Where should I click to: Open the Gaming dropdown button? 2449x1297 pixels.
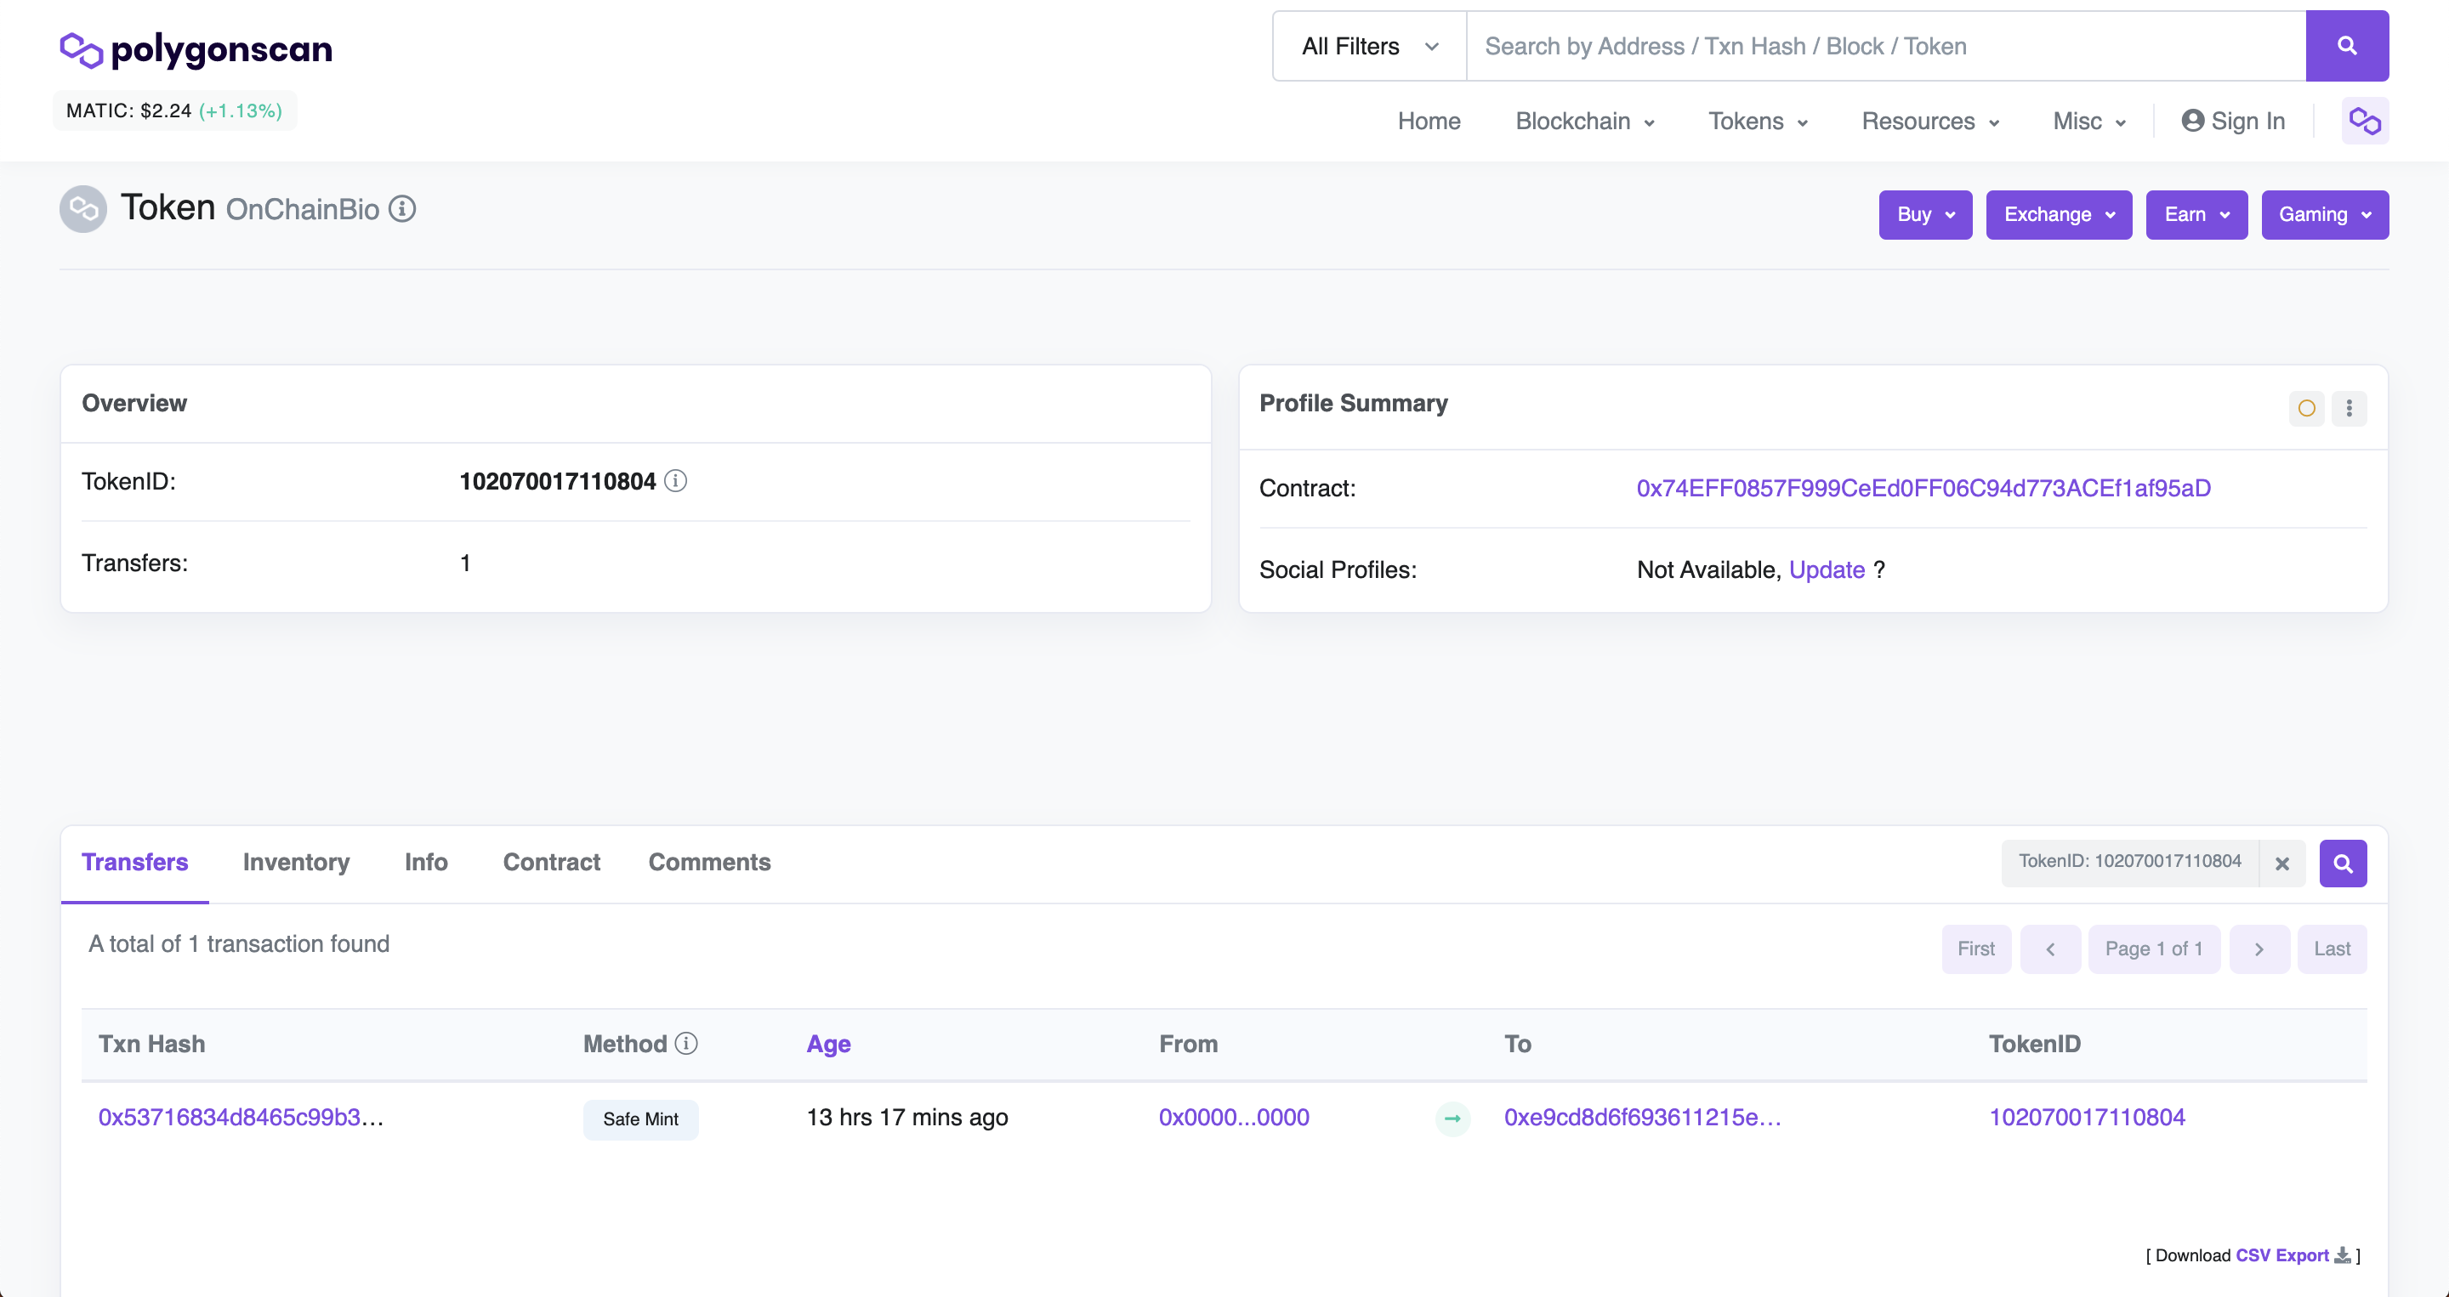point(2323,215)
